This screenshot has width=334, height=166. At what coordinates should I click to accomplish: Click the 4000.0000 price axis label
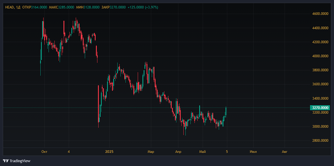[319, 56]
